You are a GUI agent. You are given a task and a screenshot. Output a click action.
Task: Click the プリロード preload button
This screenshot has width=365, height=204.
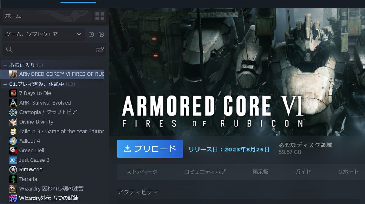pos(150,149)
